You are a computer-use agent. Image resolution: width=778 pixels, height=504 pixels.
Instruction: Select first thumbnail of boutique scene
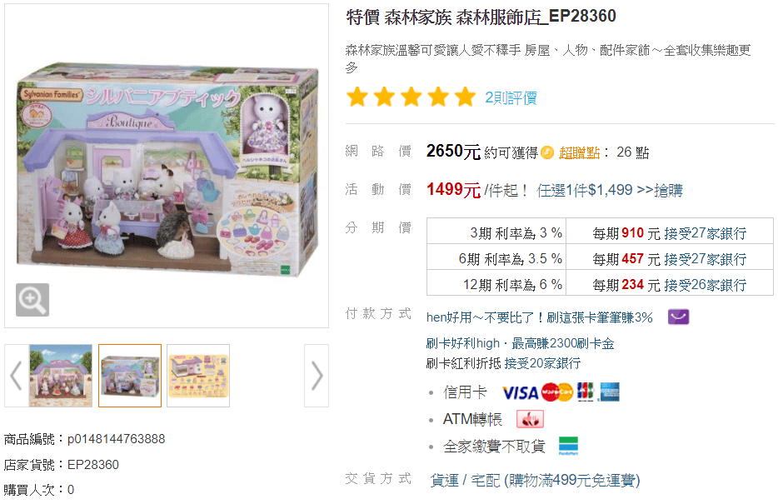[x=61, y=376]
